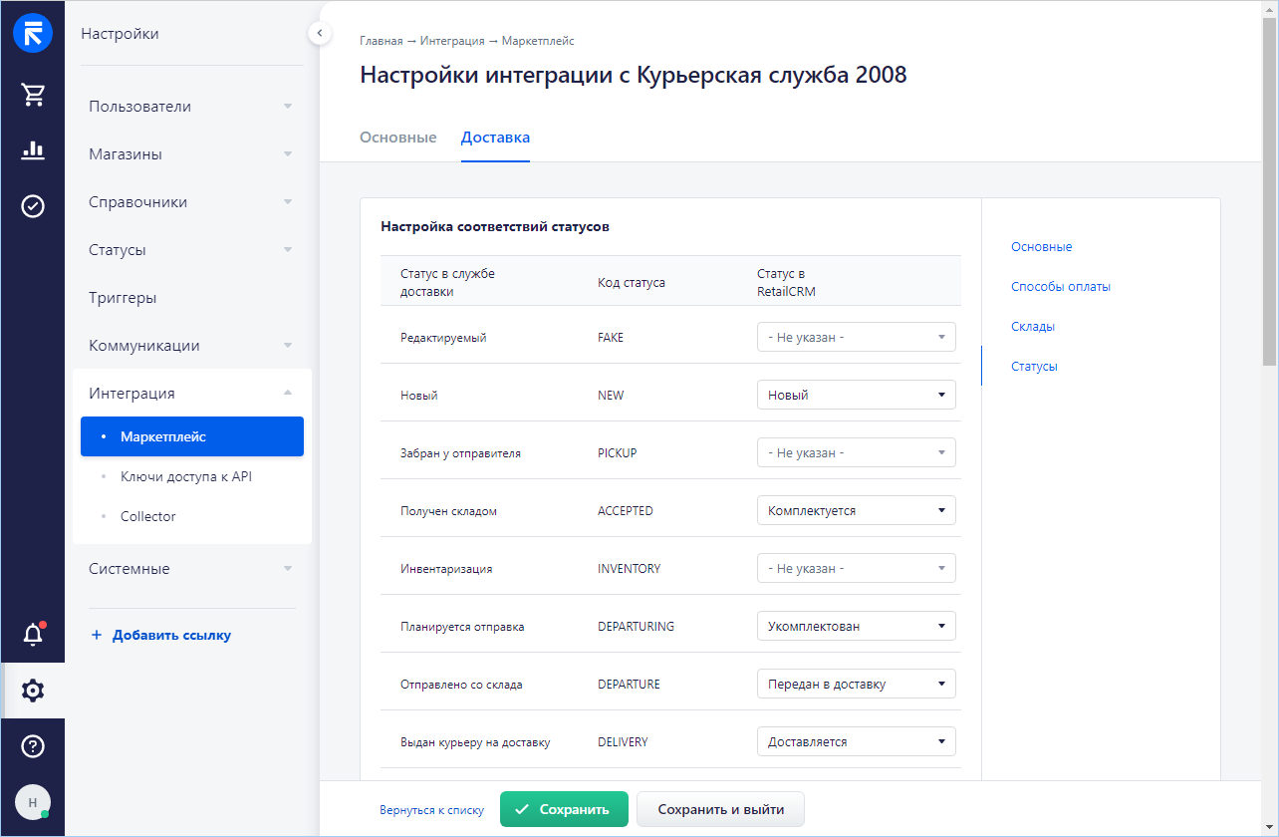Open the notifications bell icon

pos(33,634)
